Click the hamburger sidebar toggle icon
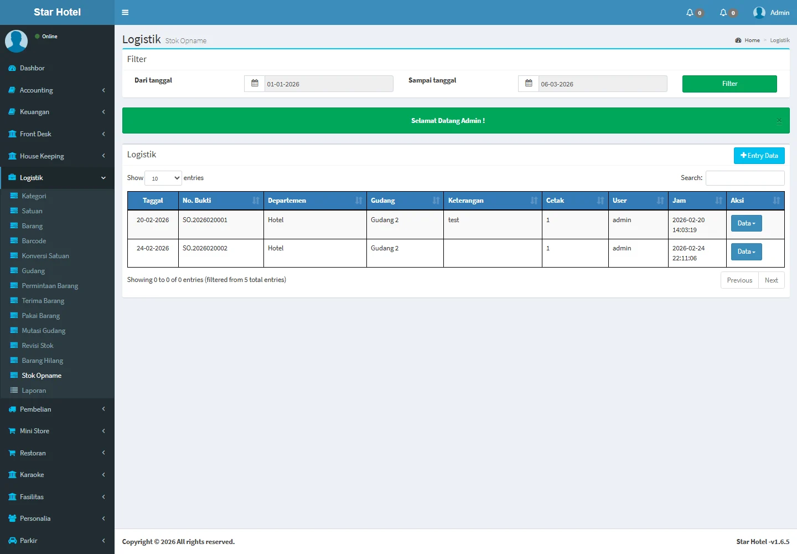 125,12
